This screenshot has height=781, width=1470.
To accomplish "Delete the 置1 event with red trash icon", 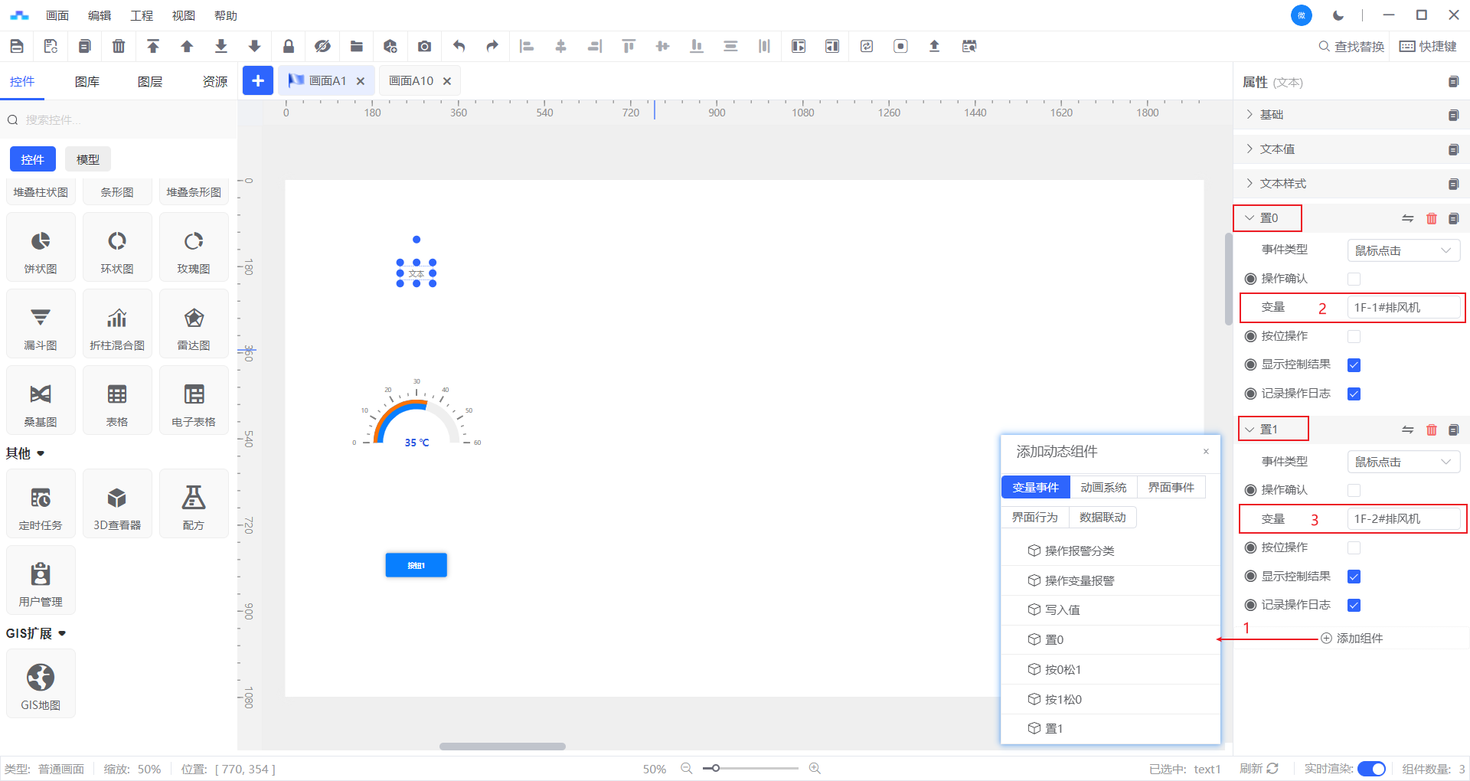I will pyautogui.click(x=1431, y=430).
